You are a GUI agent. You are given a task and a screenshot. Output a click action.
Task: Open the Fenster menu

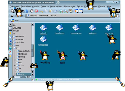tap(102, 6)
